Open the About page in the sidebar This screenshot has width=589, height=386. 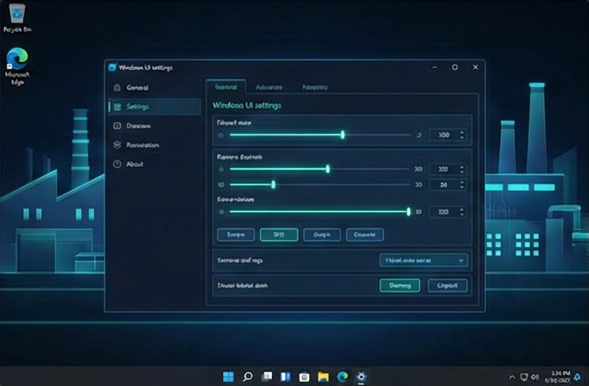click(154, 164)
